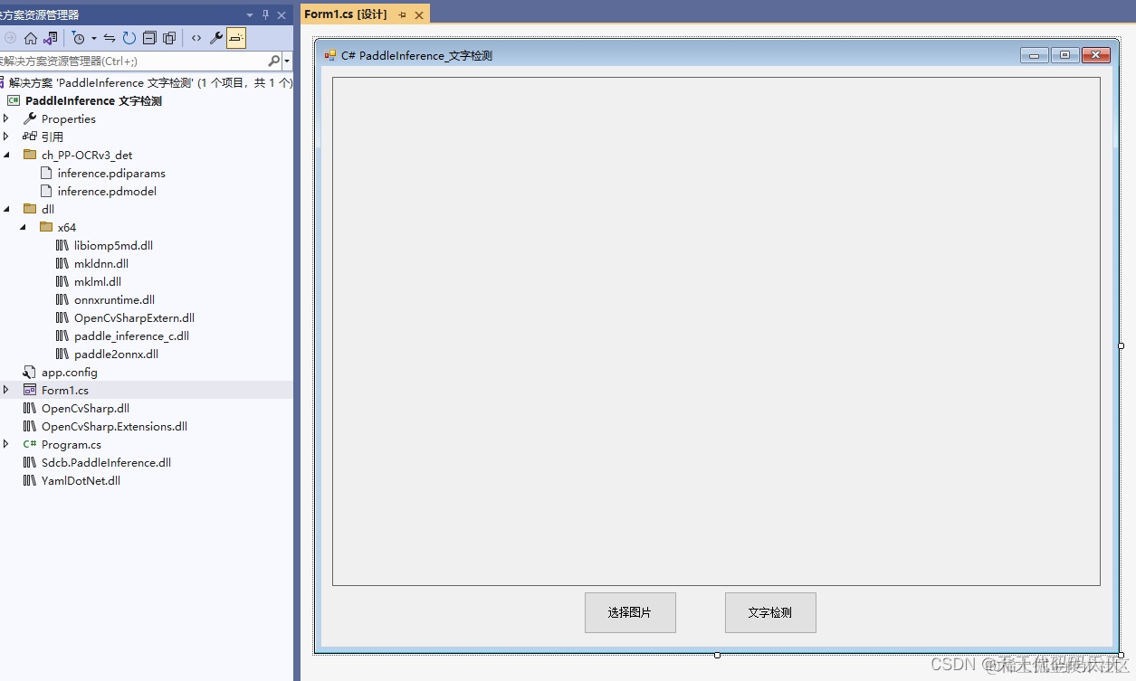Click the form's right-edge resize handle
The image size is (1136, 681).
1121,345
